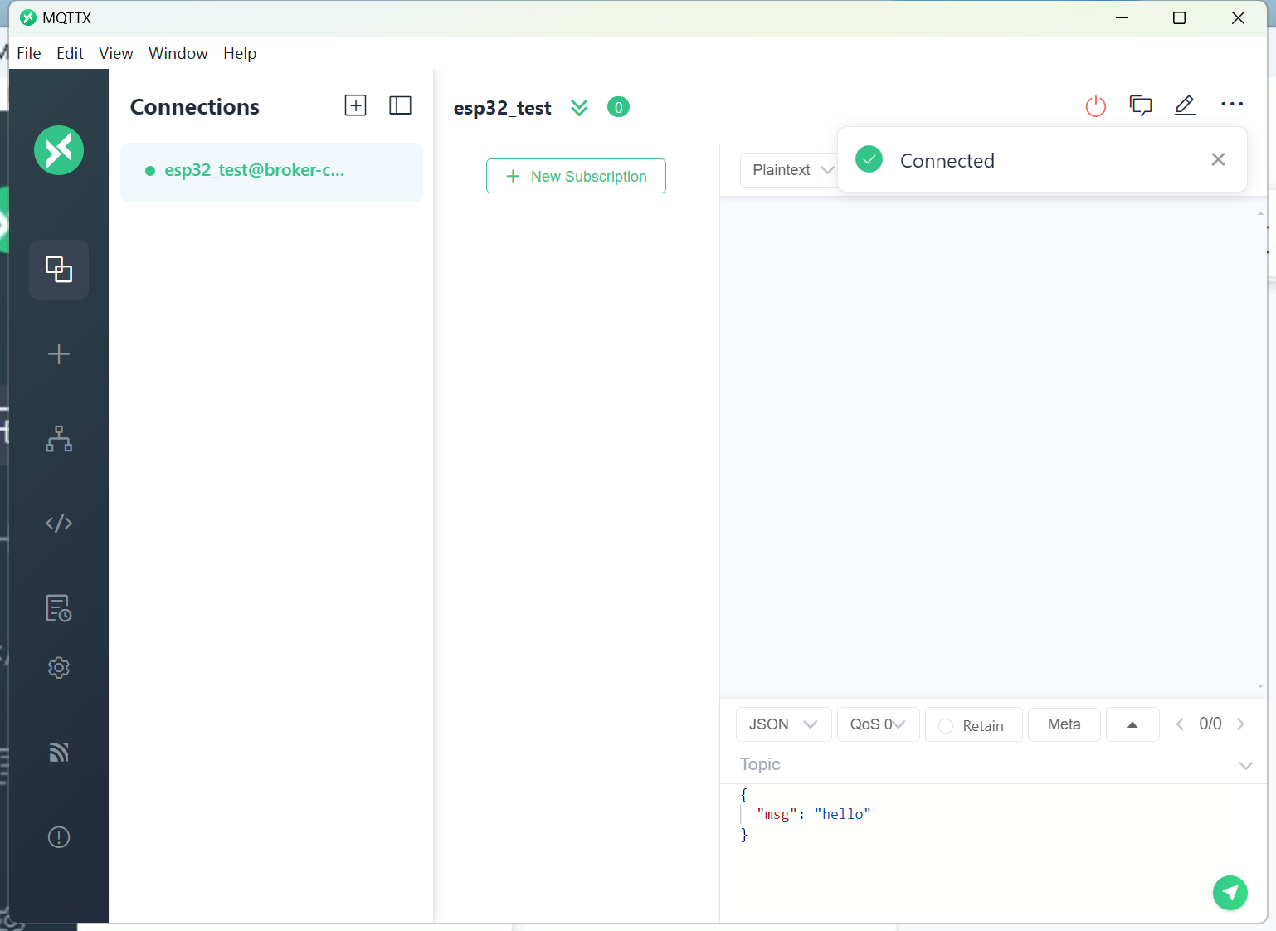The image size is (1276, 931).
Task: Collapse the publish area triangle button
Action: coord(1132,724)
